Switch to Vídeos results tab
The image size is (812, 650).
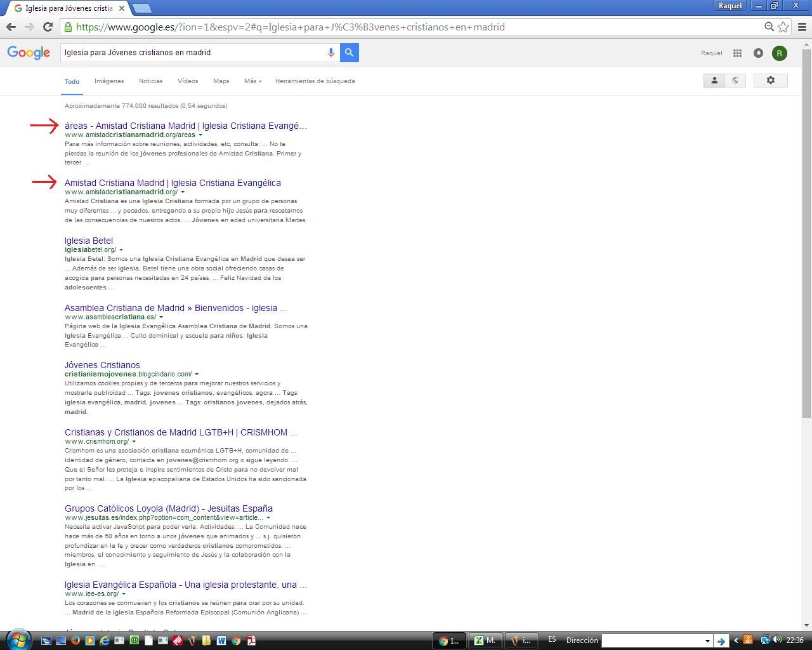188,81
